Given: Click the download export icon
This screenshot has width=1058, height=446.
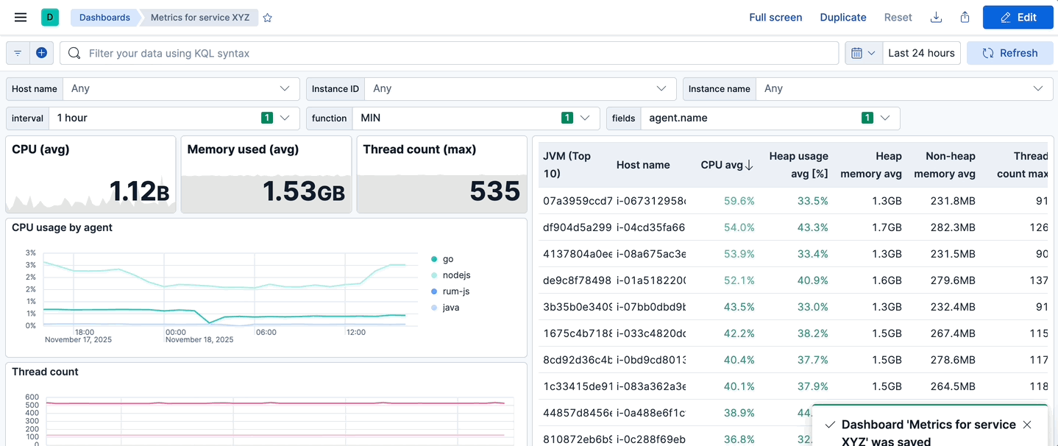Looking at the screenshot, I should tap(936, 18).
